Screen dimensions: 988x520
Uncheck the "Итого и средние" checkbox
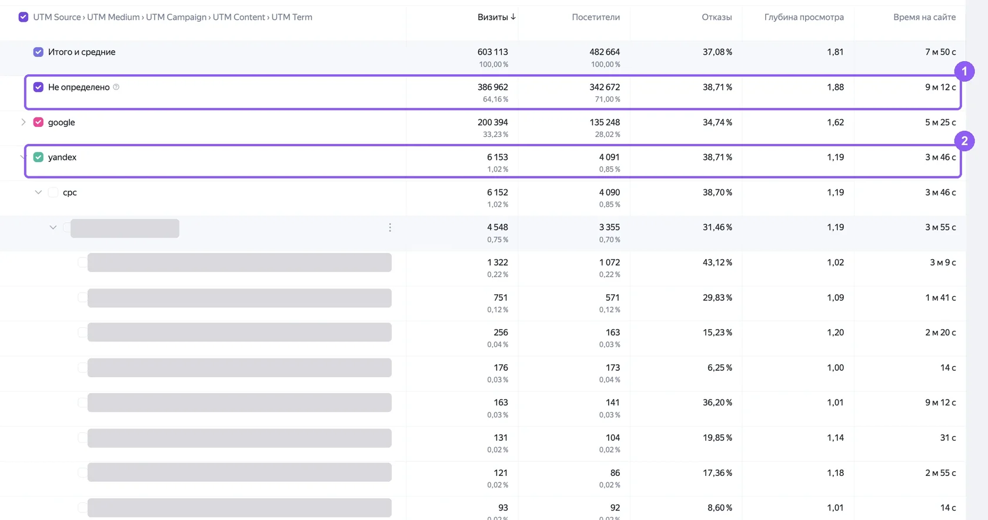coord(38,52)
